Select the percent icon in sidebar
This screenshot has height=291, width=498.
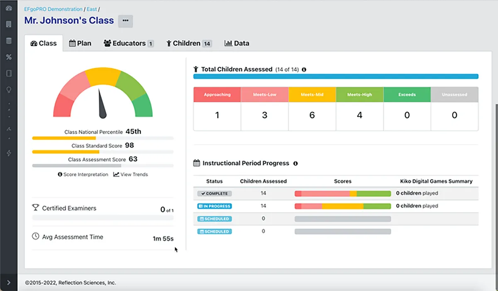(x=9, y=57)
